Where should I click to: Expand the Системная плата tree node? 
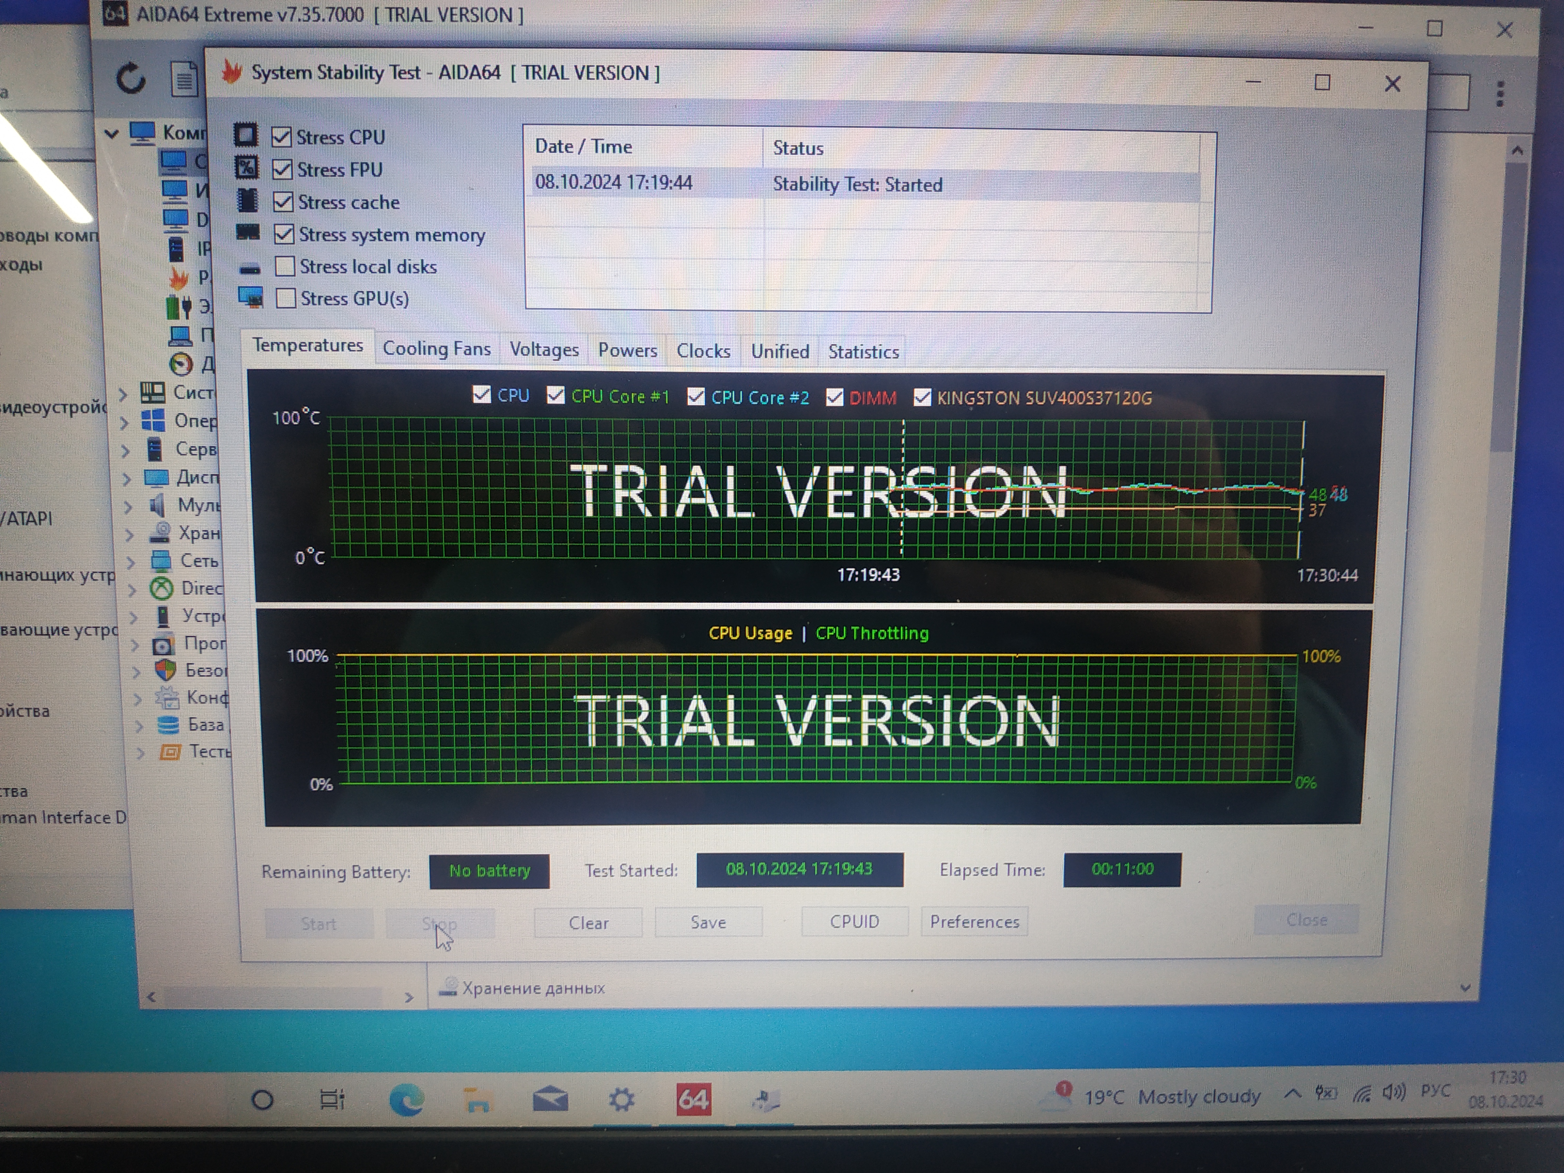point(123,394)
